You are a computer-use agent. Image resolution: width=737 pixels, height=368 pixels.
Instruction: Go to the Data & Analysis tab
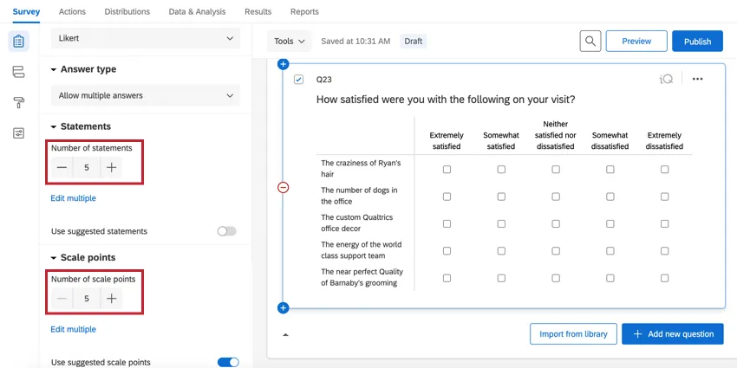(x=197, y=11)
